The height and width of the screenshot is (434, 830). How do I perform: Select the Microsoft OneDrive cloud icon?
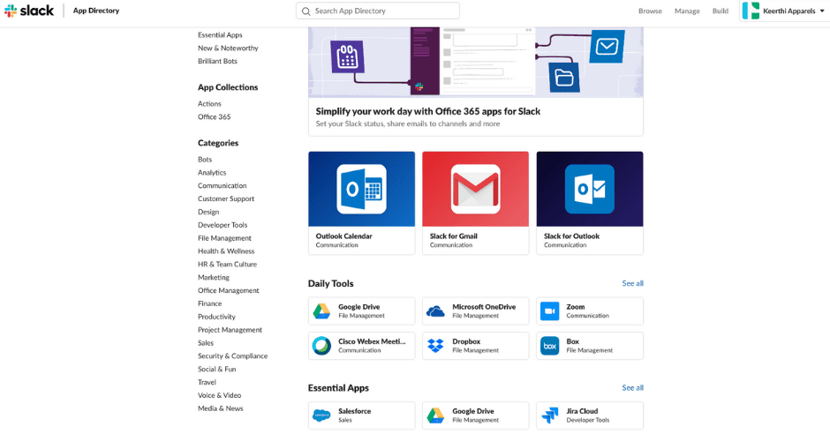[435, 311]
